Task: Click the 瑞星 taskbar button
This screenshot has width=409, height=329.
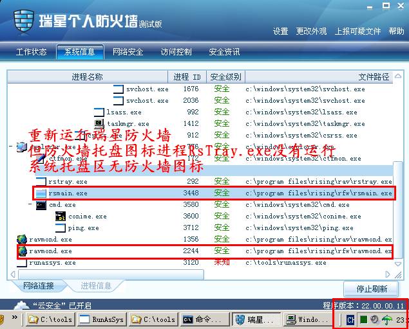Action: 256,319
